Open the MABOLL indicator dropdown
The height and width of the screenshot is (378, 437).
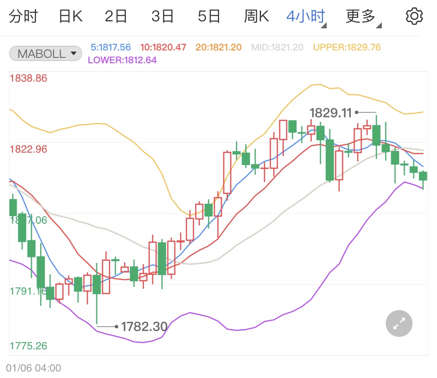pos(45,54)
